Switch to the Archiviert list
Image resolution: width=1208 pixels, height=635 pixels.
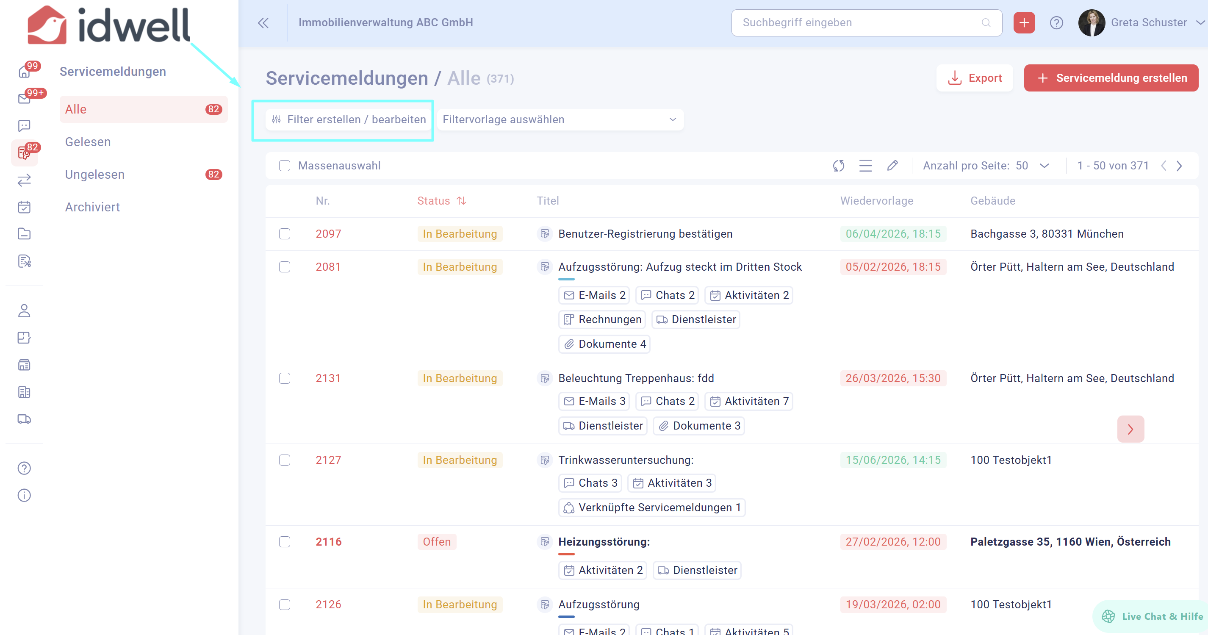point(92,207)
